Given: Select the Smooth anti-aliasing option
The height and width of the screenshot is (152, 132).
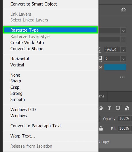Looking at the screenshot, I should click(18, 99).
